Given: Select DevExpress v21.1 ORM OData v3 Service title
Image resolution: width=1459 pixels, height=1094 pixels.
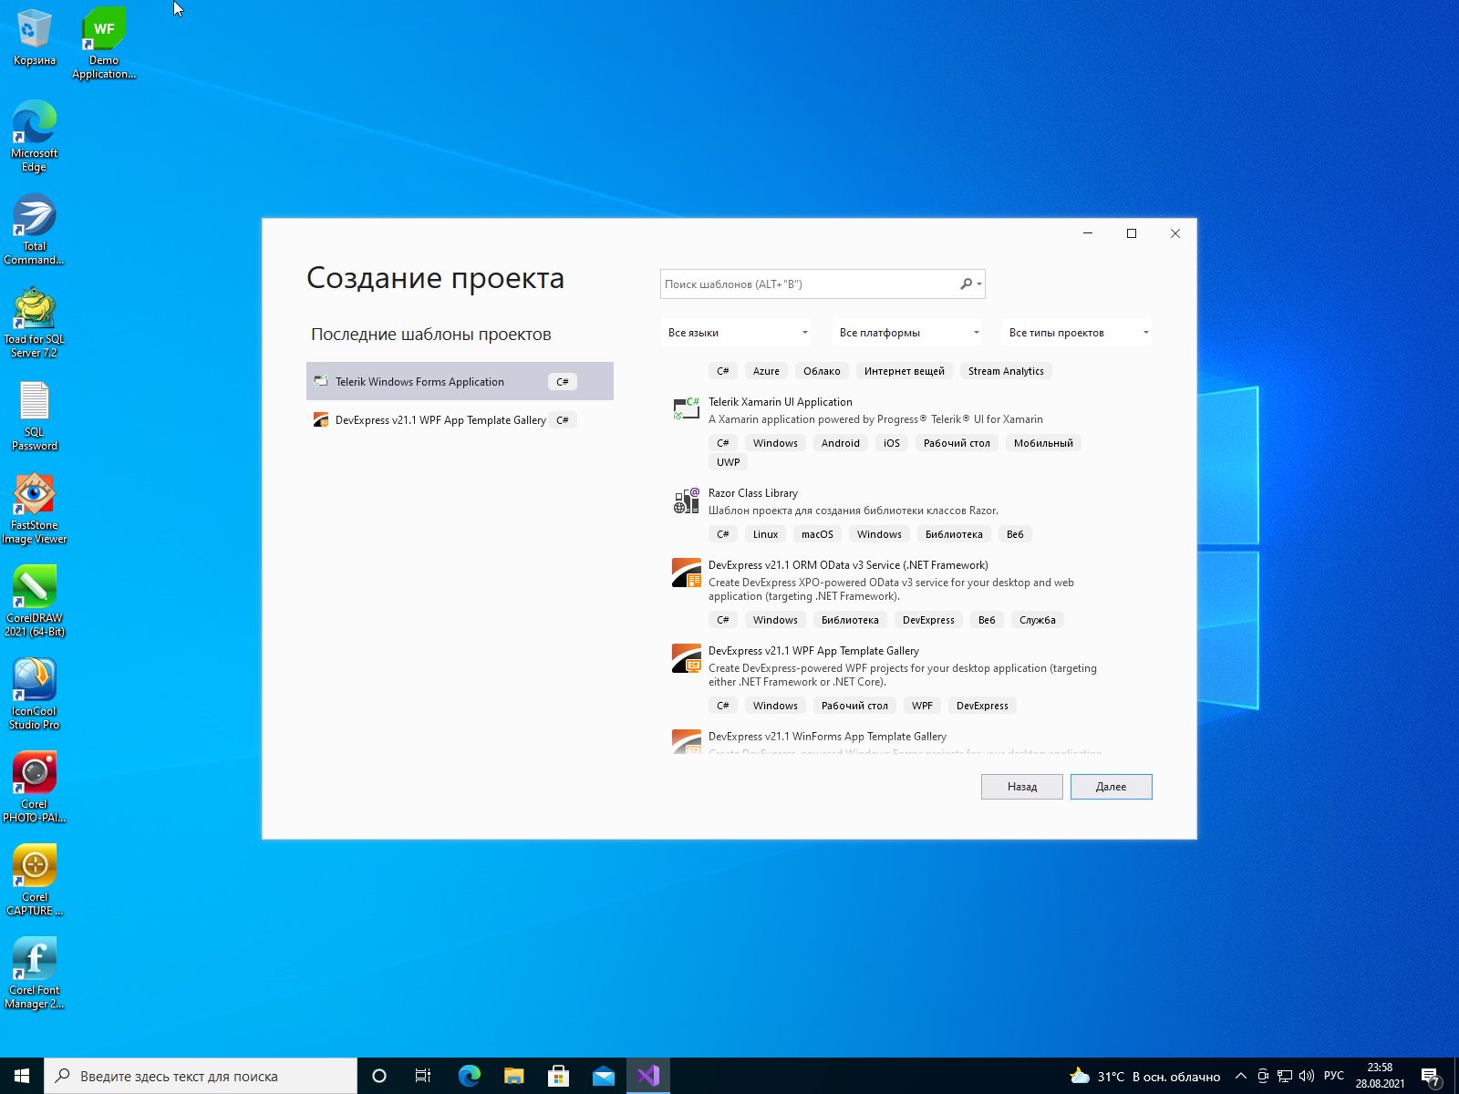Looking at the screenshot, I should click(x=848, y=565).
